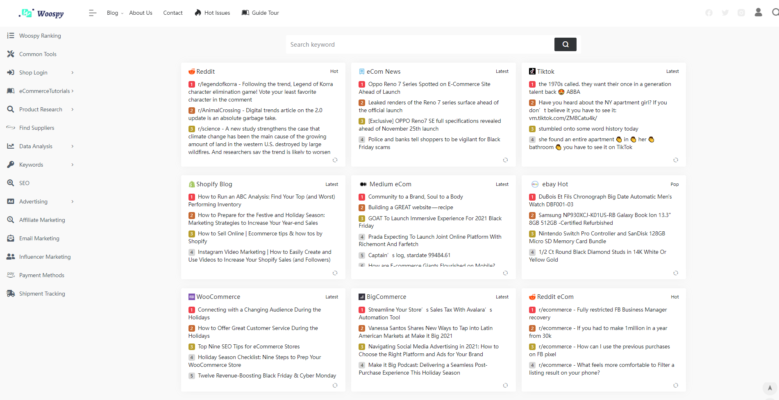Expand the Data Analysis chevron
The image size is (779, 400).
pos(73,146)
